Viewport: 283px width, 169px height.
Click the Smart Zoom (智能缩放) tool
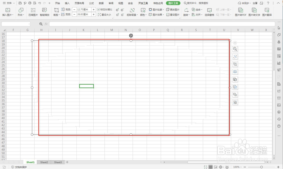[x=45, y=12]
